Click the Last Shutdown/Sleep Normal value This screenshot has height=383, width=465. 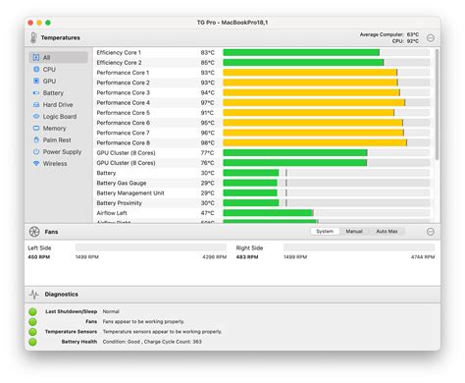[x=111, y=311]
